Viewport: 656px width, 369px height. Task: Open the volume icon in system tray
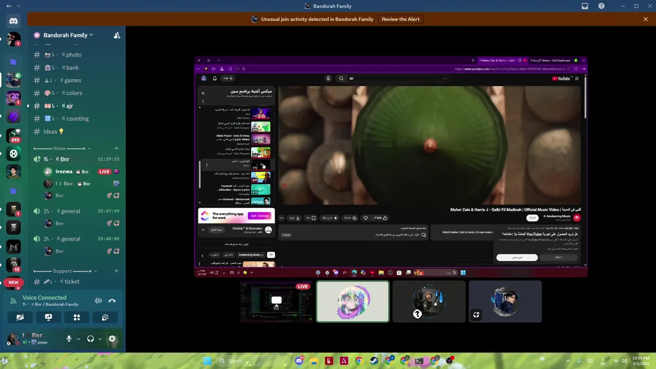pyautogui.click(x=624, y=361)
